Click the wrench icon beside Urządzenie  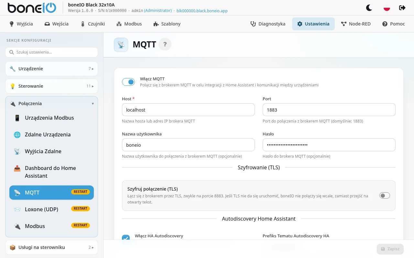tap(13, 69)
